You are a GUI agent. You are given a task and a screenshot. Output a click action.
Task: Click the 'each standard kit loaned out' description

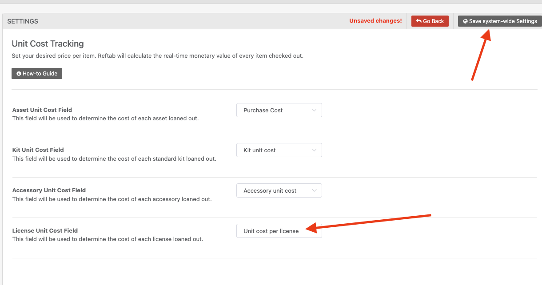coord(114,158)
